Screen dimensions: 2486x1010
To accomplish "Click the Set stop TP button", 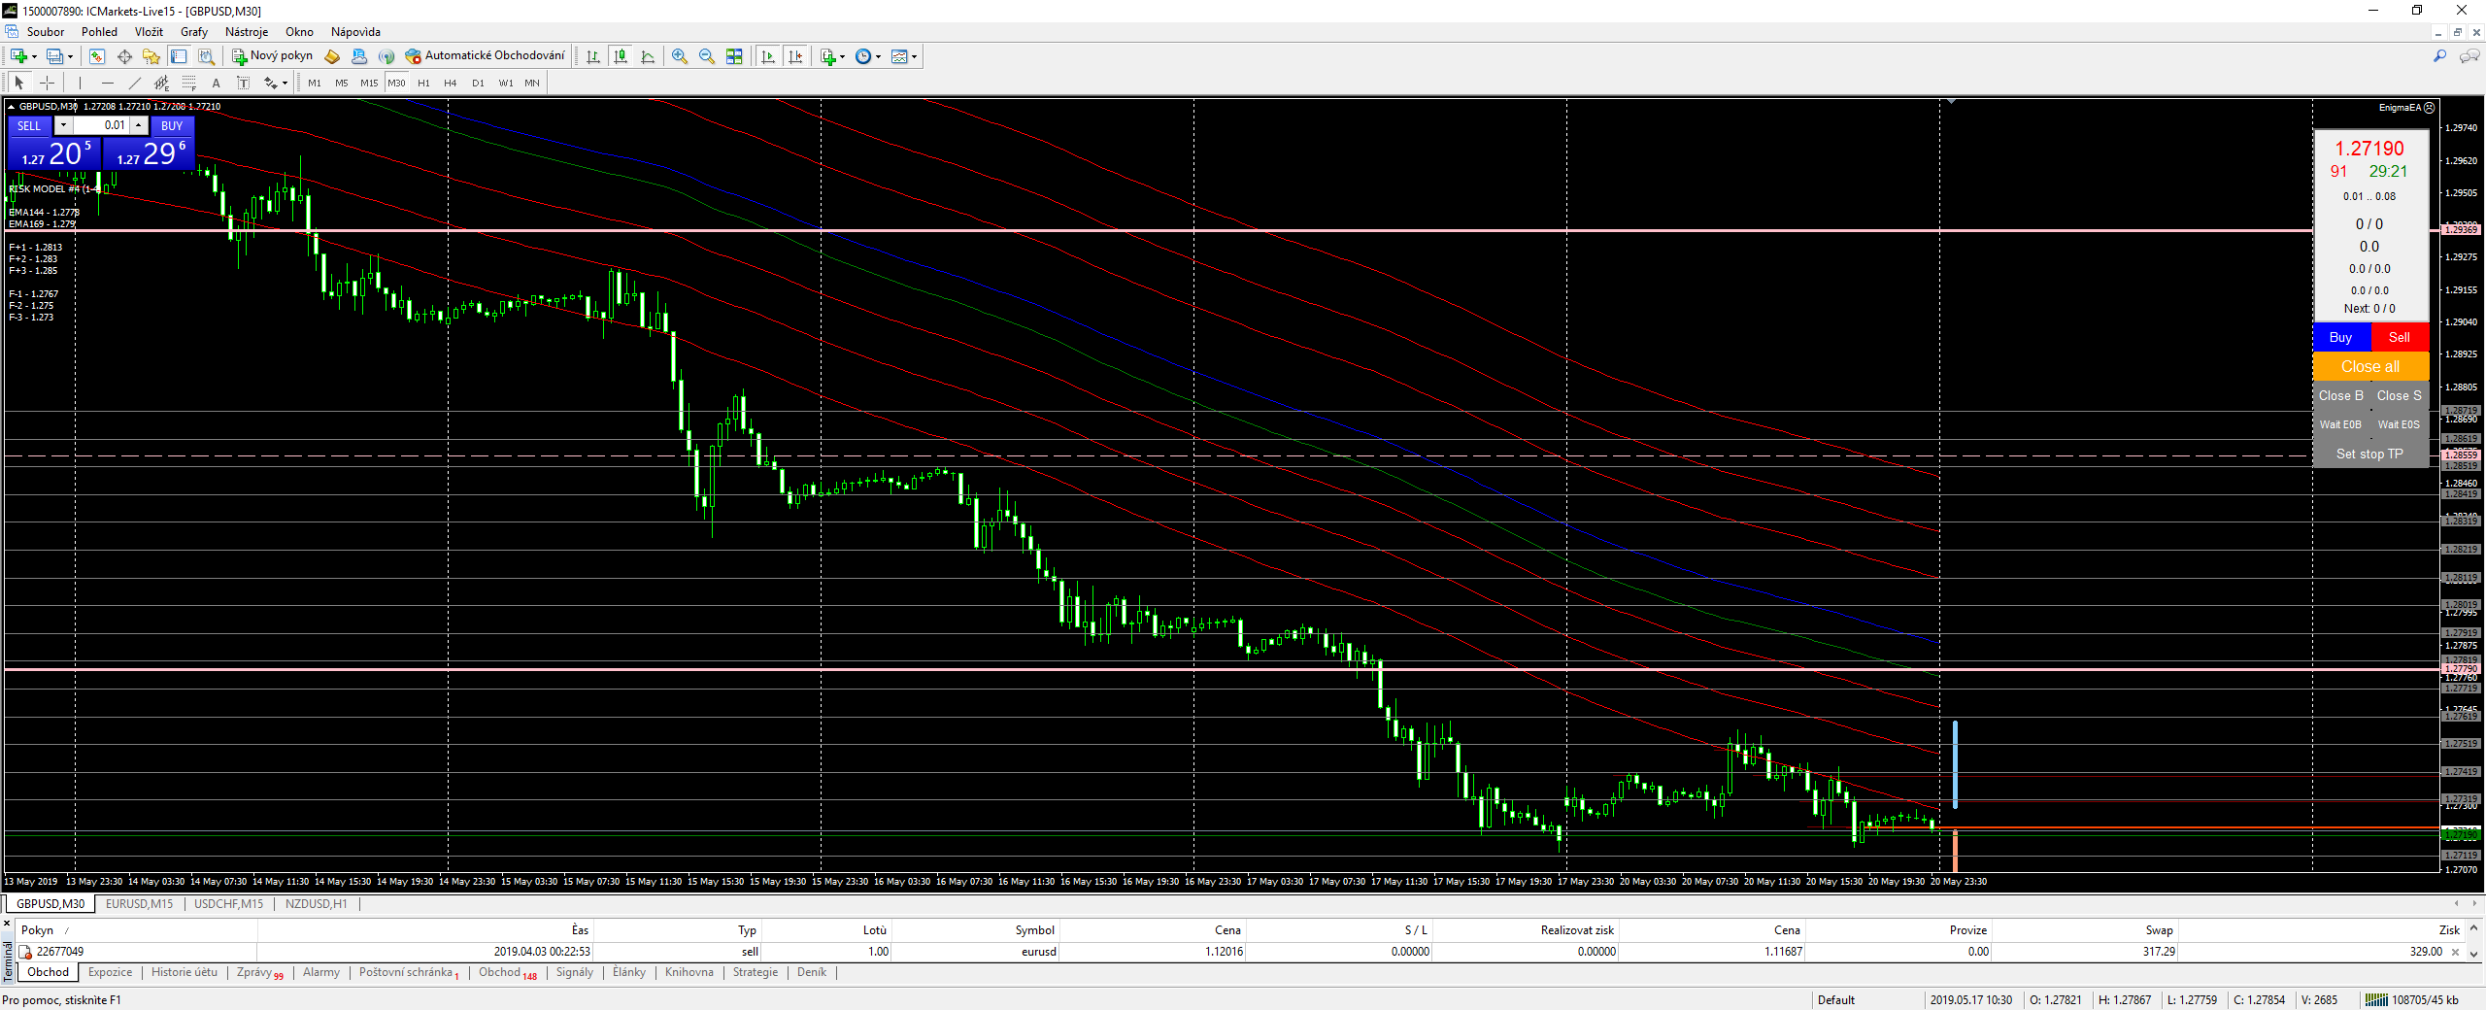I will 2370,454.
